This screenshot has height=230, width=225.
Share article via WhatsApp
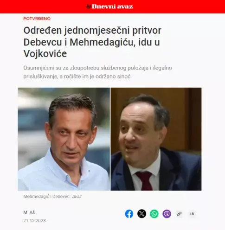point(154,214)
